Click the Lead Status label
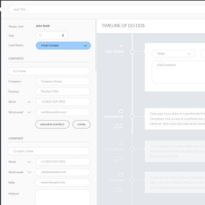Image resolution: width=205 pixels, height=205 pixels. [16, 45]
